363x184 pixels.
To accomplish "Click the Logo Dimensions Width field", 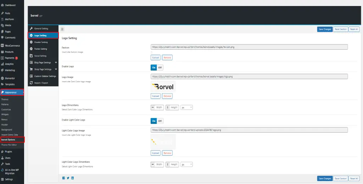I will (x=157, y=107).
